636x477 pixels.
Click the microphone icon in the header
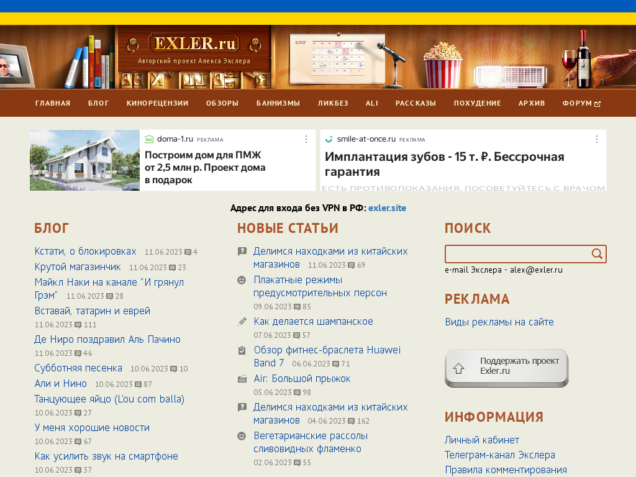pos(393,65)
